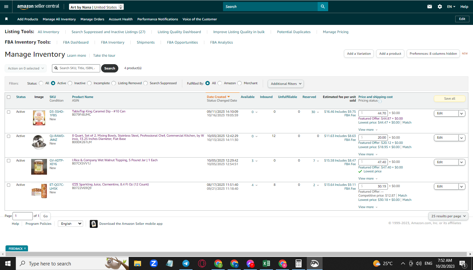Open Preferences: 8 columns hidden
Image resolution: width=473 pixels, height=270 pixels.
[433, 54]
